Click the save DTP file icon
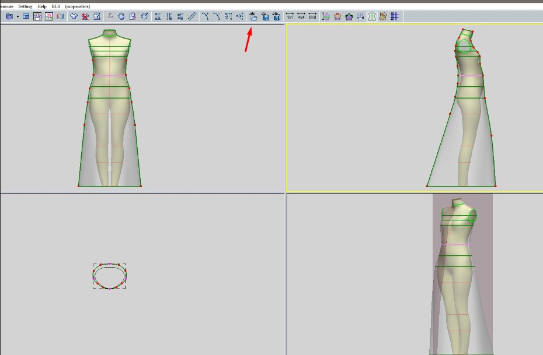Image resolution: width=543 pixels, height=355 pixels. (265, 17)
